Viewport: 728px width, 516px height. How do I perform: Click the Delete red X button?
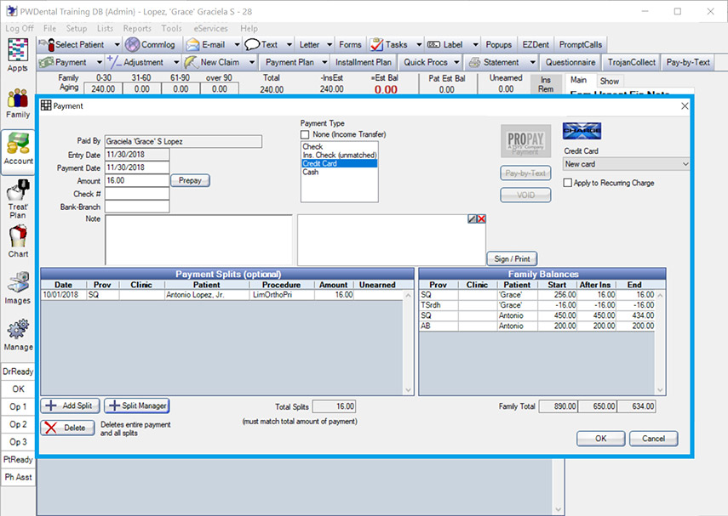[x=68, y=428]
